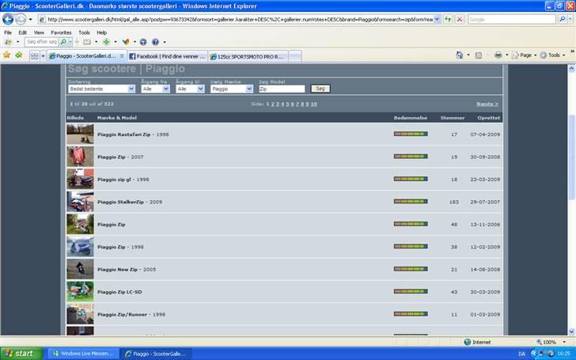The width and height of the screenshot is (576, 360).
Task: Follow the Næste > link
Action: [487, 104]
